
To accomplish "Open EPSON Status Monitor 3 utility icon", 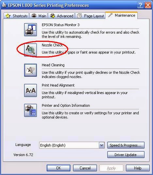I will pos(30,30).
